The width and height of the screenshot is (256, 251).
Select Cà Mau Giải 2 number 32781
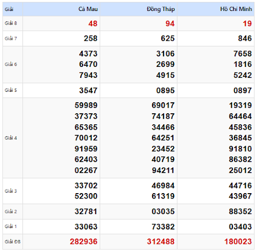[x=86, y=212]
